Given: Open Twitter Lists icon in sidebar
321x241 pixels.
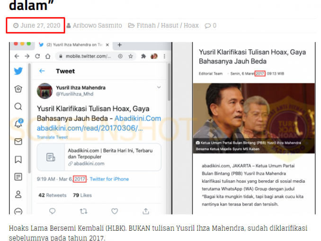Looking at the screenshot, I should (18, 177).
